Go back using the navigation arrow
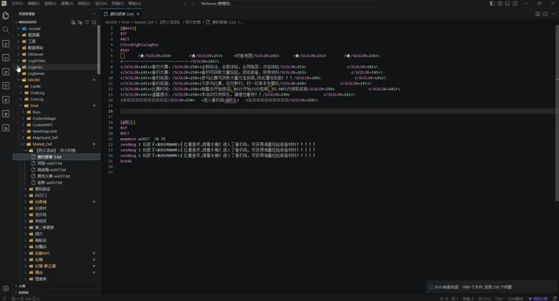The width and height of the screenshot is (559, 301). click(185, 4)
